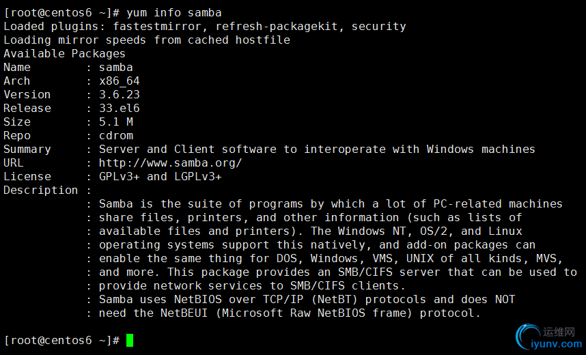Click the 'yum info samba' command text

pos(173,13)
